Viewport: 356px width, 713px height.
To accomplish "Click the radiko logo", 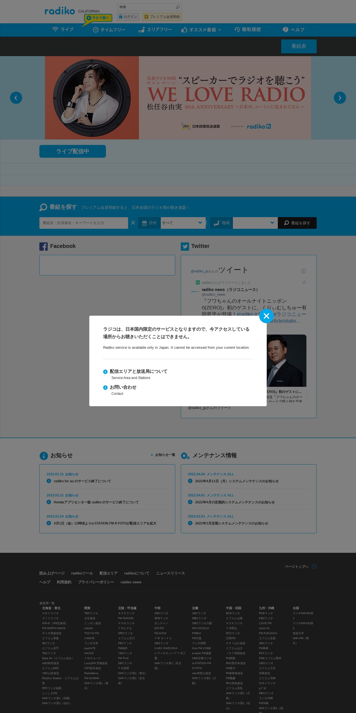I will [x=60, y=11].
